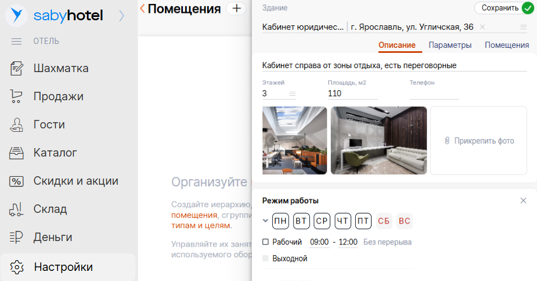Image resolution: width=537 pixels, height=281 pixels.
Task: Open the Гости section
Action: pyautogui.click(x=49, y=125)
